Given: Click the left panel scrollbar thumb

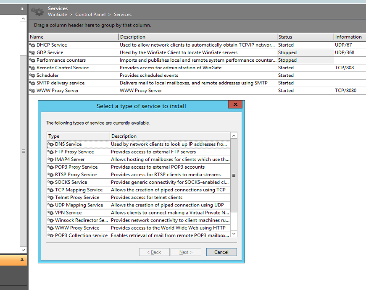Looking at the screenshot, I should coord(23,151).
